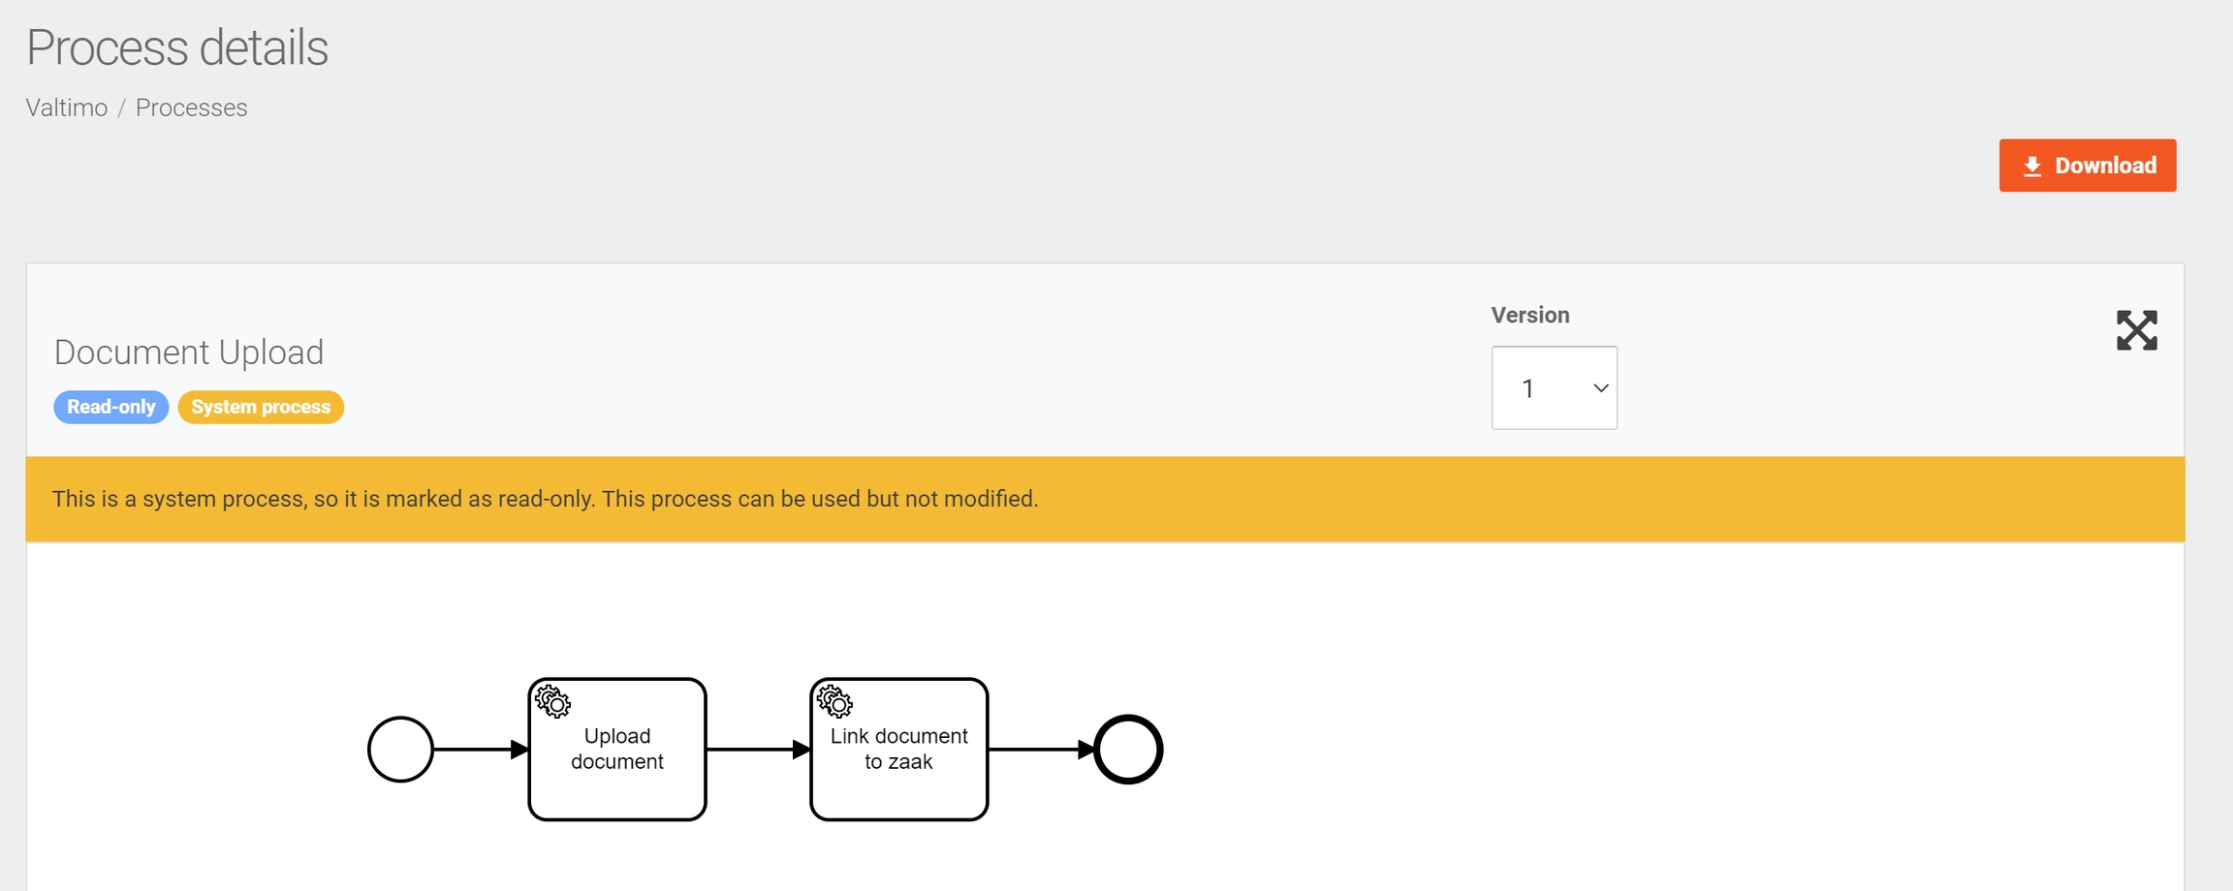Select the Upload document task label
This screenshot has width=2233, height=891.
616,749
